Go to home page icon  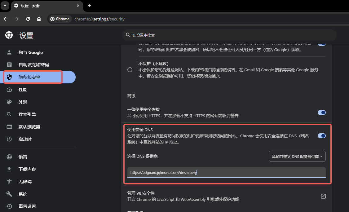tap(39, 19)
